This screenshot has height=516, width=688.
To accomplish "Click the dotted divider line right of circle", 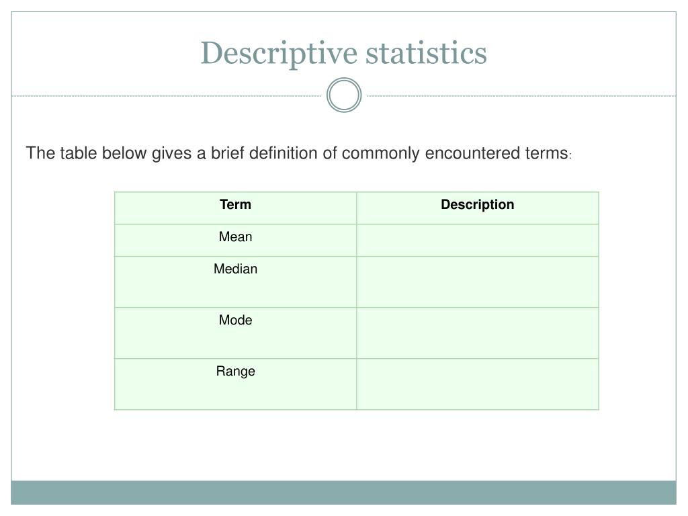I will [521, 95].
